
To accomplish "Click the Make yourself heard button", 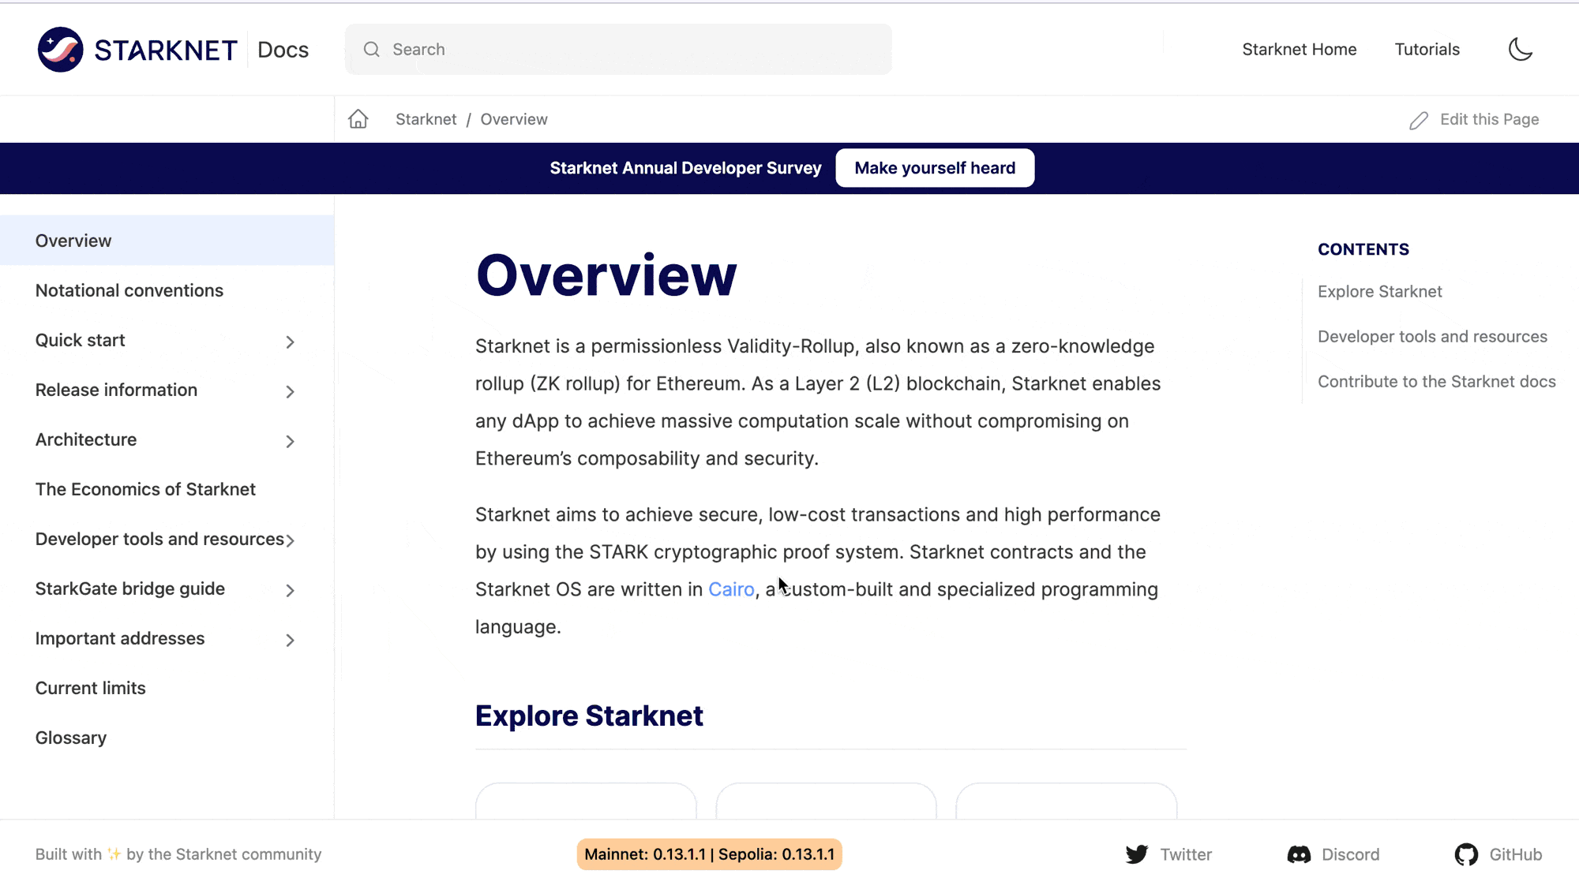I will 935,168.
